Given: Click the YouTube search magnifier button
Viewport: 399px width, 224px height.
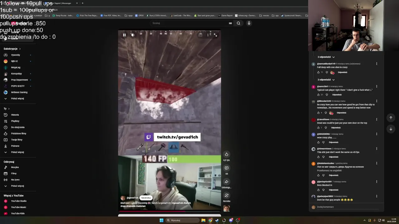Looking at the screenshot, I should (238, 23).
